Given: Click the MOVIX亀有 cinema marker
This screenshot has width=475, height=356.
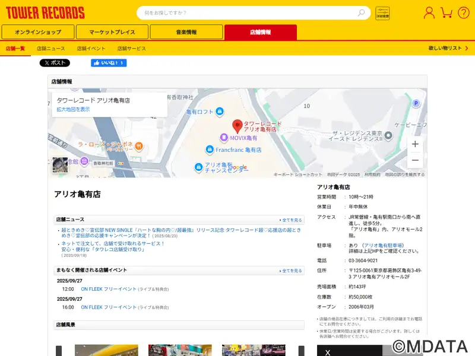Looking at the screenshot, I should pos(224,138).
